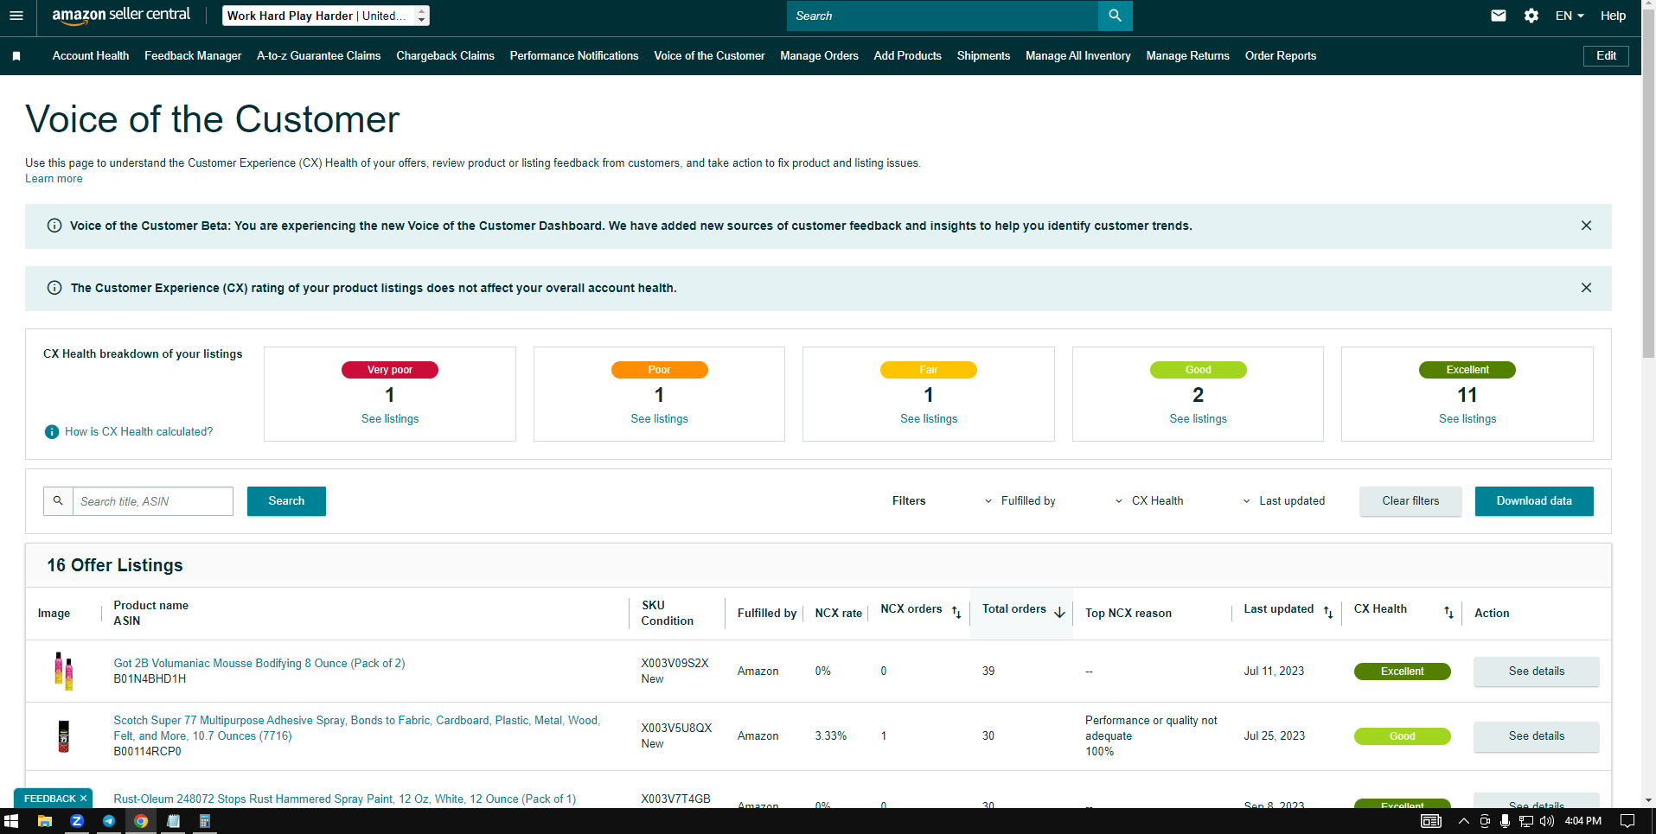Open Manage Orders
The image size is (1656, 834).
click(819, 56)
